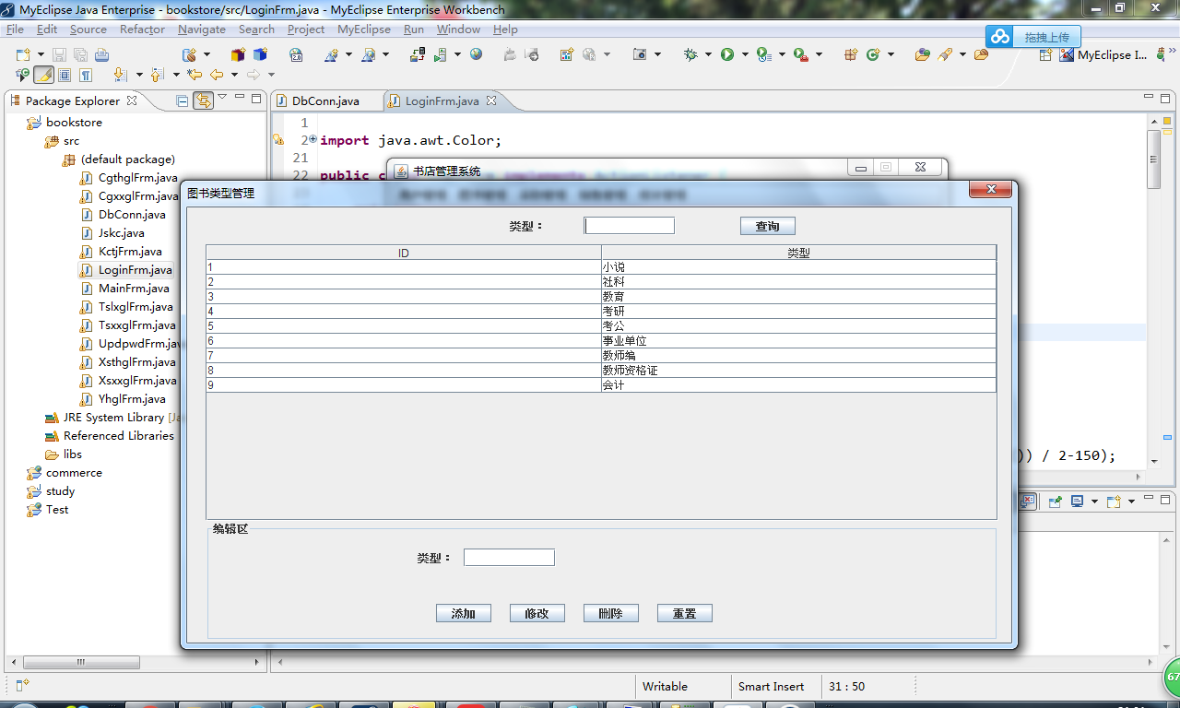Click the 删除 delete button

(610, 613)
